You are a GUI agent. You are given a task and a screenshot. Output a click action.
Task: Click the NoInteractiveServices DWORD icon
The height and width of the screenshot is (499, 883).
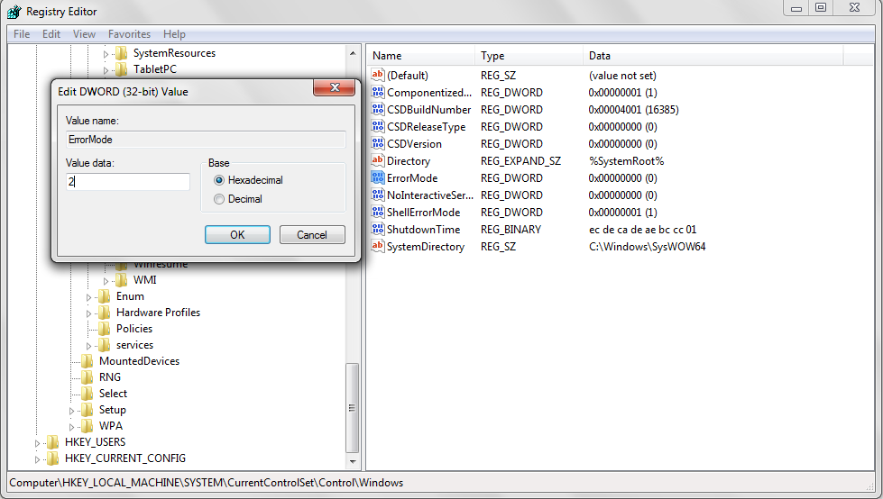pyautogui.click(x=377, y=195)
